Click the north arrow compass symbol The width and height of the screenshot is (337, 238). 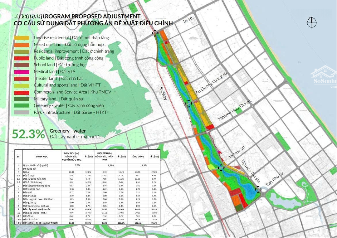[x=312, y=23]
